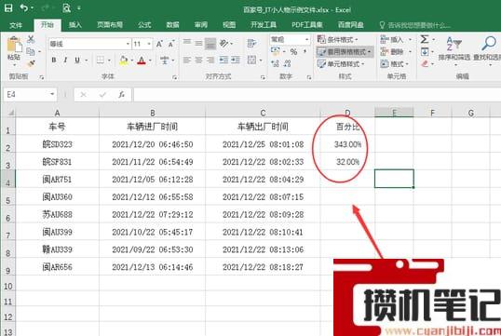Toggle underline formatting
Screen dimensions: 501x336
[x=77, y=60]
